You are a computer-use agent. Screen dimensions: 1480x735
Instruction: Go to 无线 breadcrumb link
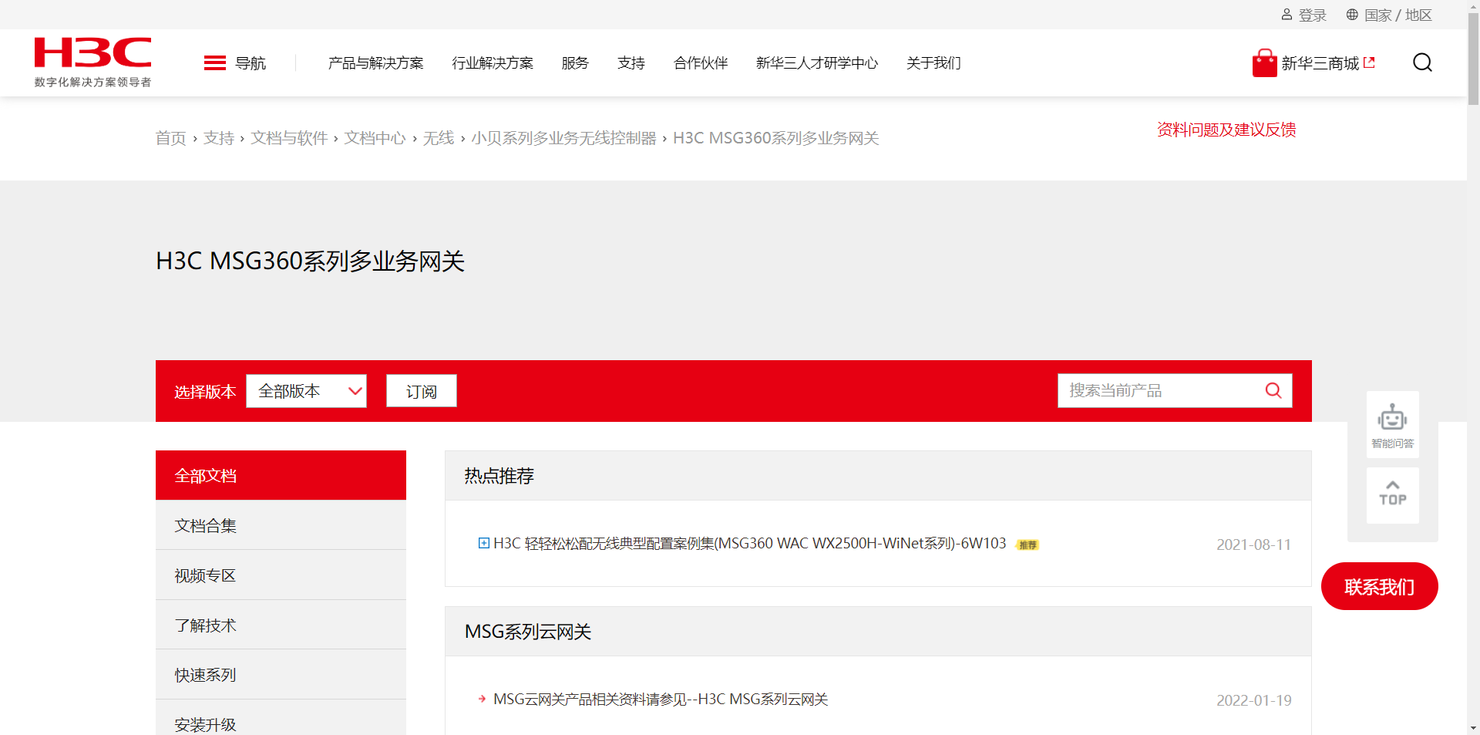(439, 138)
